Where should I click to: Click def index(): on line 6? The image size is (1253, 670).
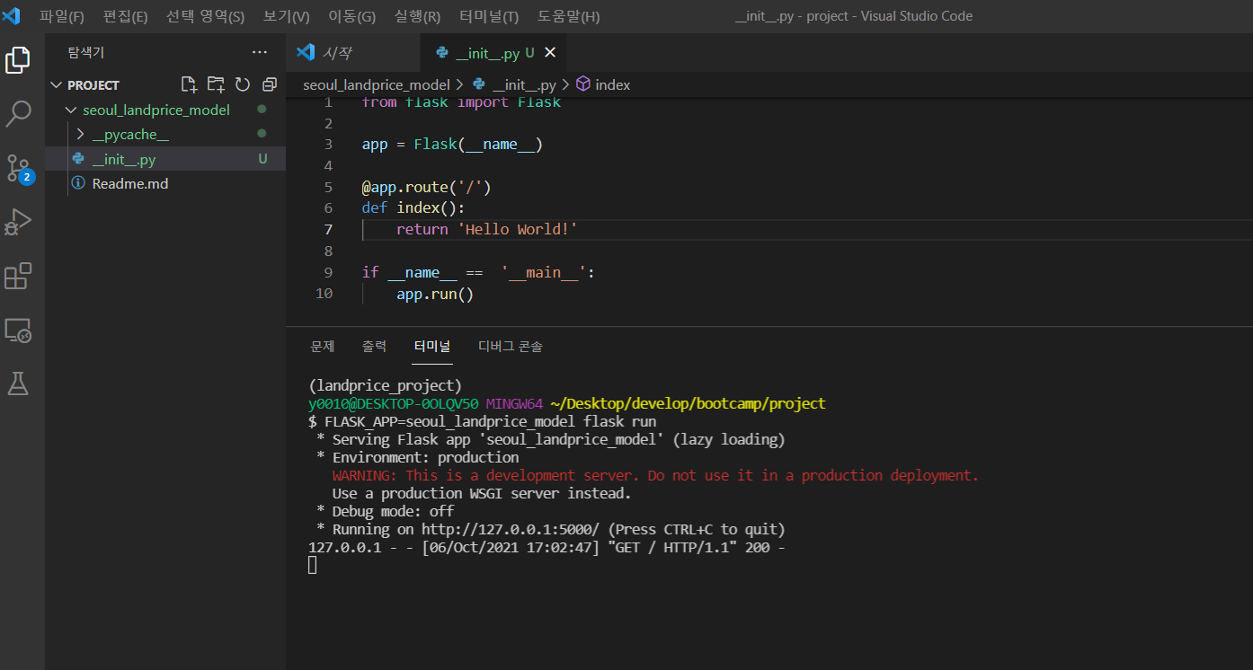(413, 207)
